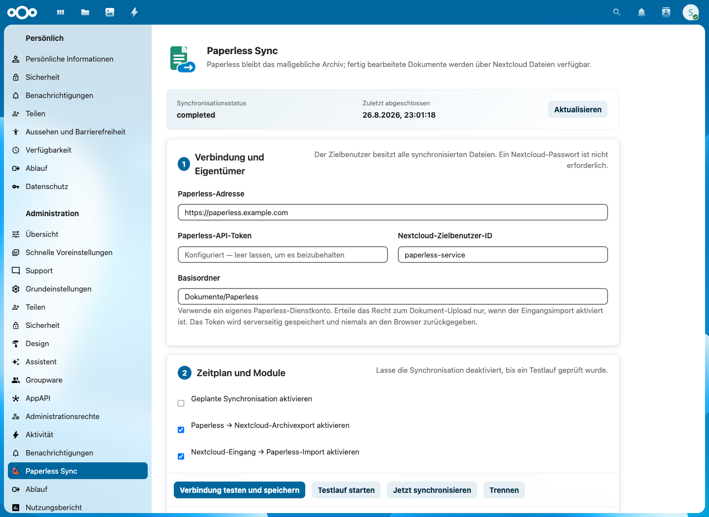This screenshot has width=709, height=517.
Task: Start a dry run with Testlauf starten
Action: coord(346,490)
